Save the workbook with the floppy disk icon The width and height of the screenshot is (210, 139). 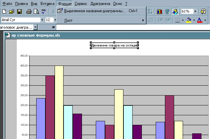click(x=19, y=12)
